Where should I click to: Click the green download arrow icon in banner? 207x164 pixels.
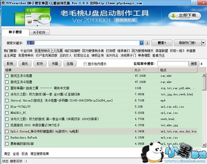pos(173,16)
